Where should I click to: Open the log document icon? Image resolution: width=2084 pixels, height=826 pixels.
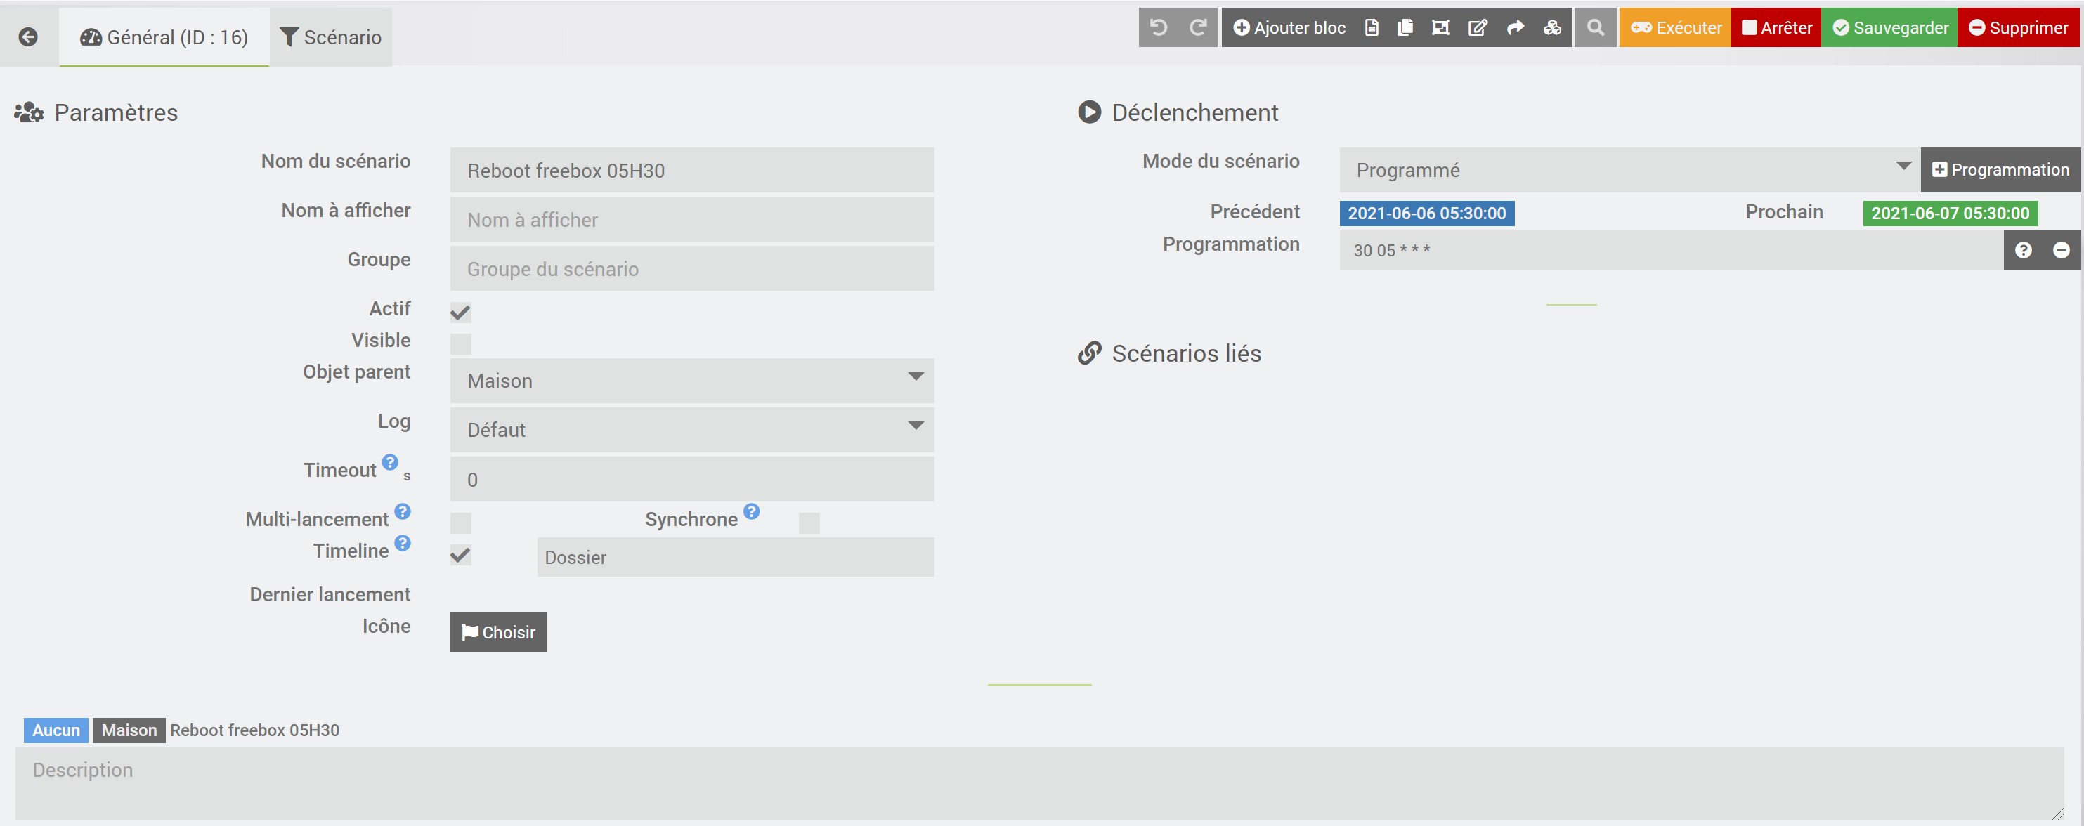tap(1372, 27)
